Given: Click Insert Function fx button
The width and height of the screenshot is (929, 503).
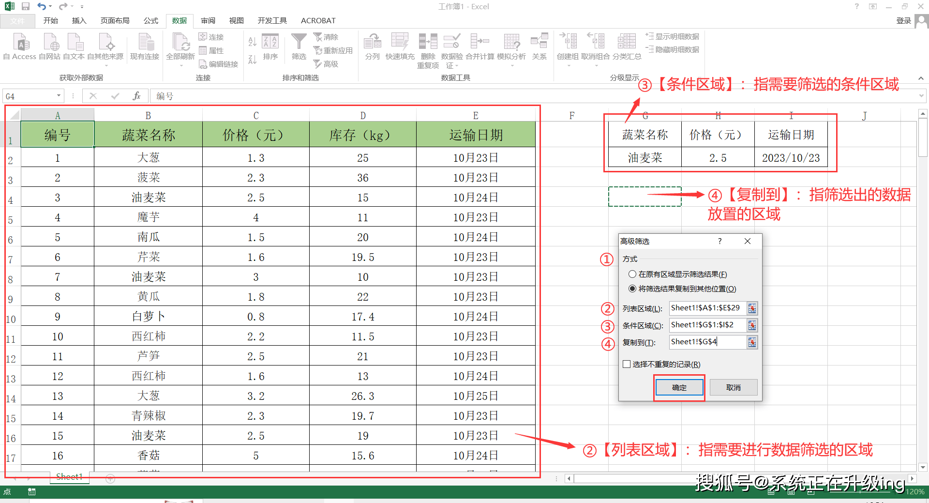Looking at the screenshot, I should point(137,96).
